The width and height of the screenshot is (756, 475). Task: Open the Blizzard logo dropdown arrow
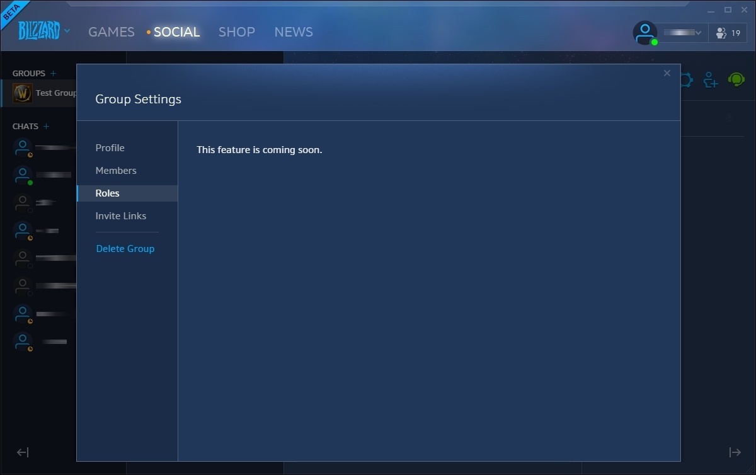[67, 31]
